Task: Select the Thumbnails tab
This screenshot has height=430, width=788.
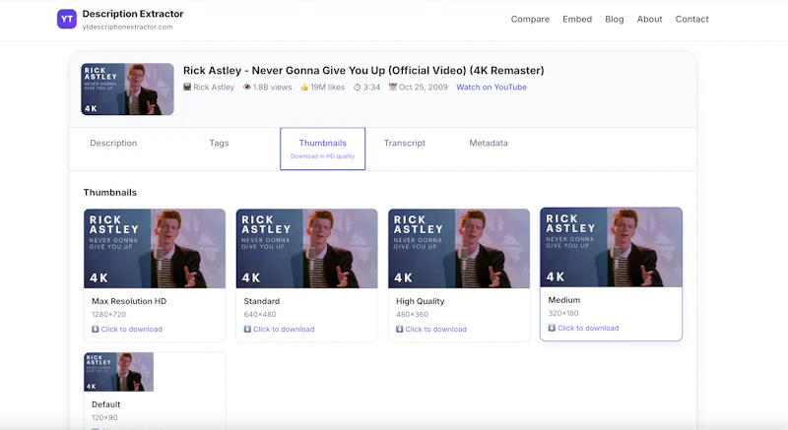Action: 323,149
